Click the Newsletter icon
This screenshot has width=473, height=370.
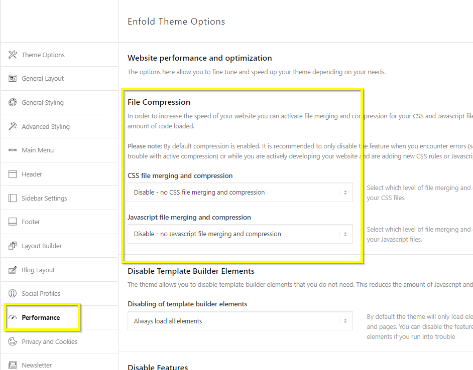click(13, 365)
